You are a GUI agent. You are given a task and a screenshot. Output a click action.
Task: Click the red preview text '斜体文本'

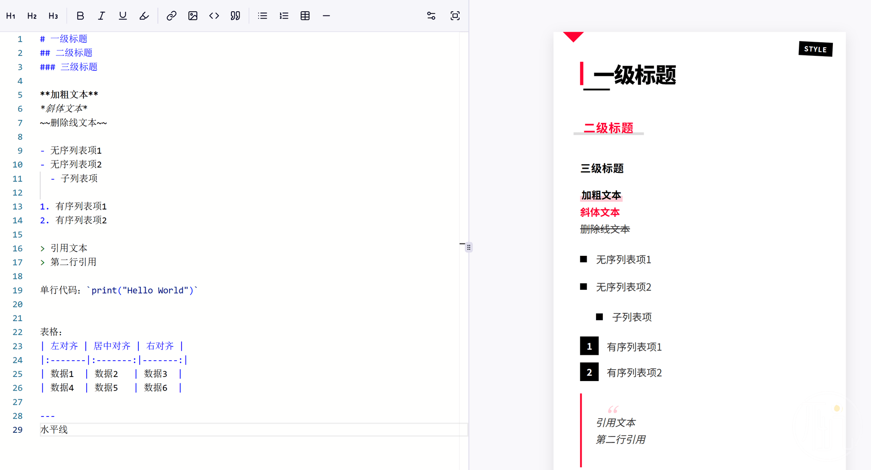coord(600,212)
